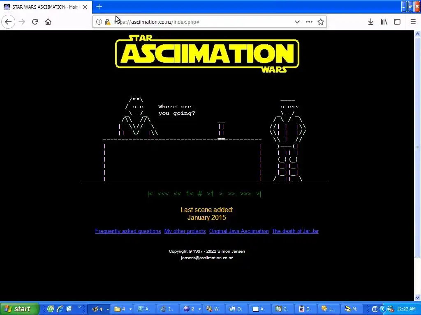Open the Original Java Asciimation link
Screen dimensions: 421x315
tap(239, 231)
